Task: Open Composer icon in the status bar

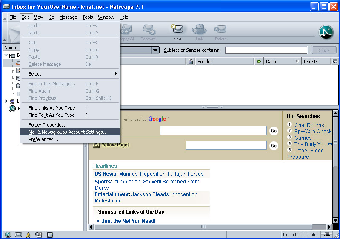Action: (x=39, y=235)
